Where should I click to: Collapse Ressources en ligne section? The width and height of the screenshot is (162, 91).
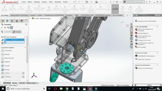(157, 53)
